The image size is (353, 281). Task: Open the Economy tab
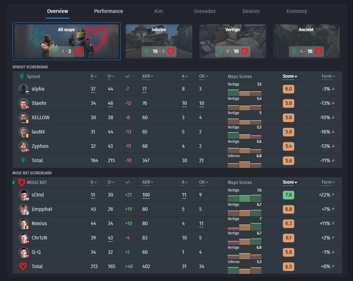(297, 11)
